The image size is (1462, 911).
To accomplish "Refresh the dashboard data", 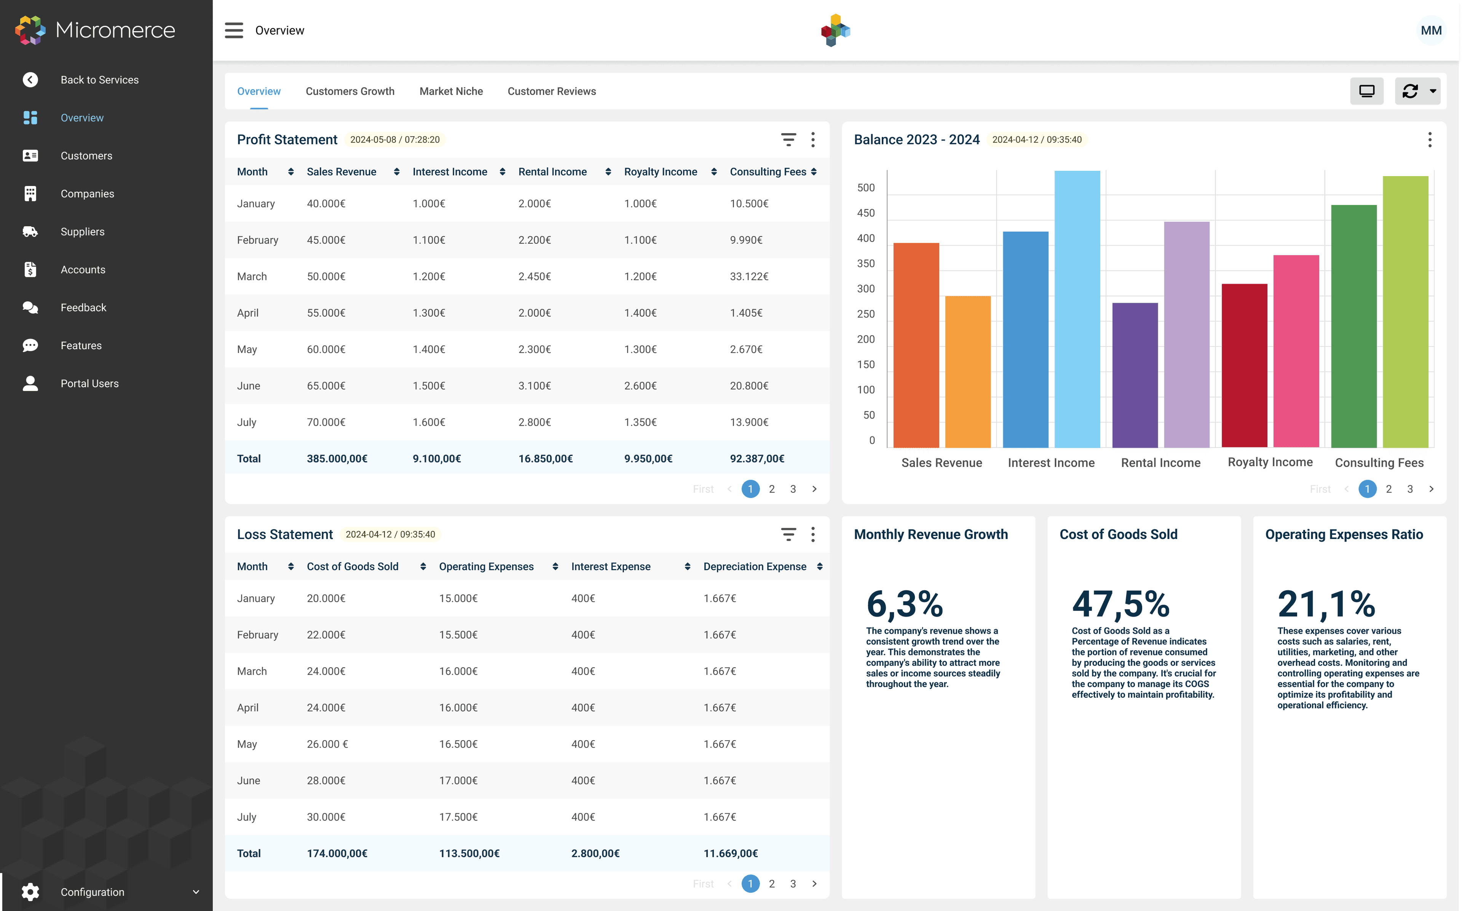I will [1410, 91].
